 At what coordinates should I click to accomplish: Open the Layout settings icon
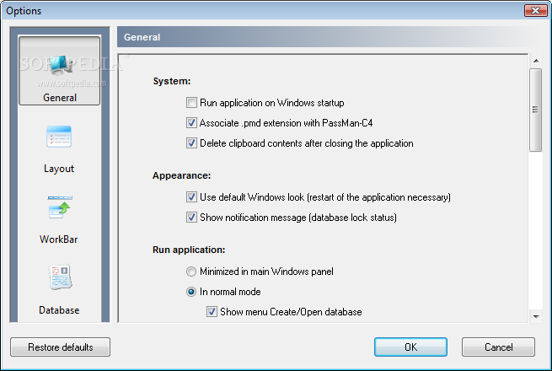pos(59,137)
